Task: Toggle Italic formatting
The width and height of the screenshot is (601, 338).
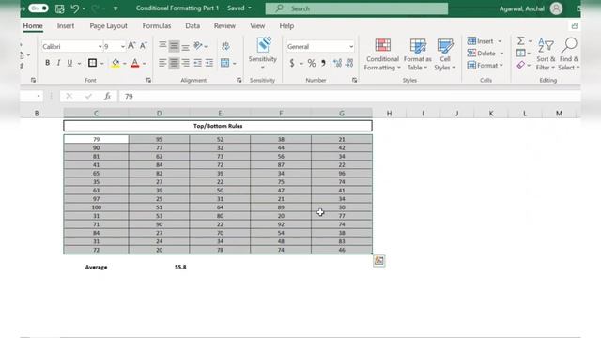Action: pyautogui.click(x=58, y=63)
